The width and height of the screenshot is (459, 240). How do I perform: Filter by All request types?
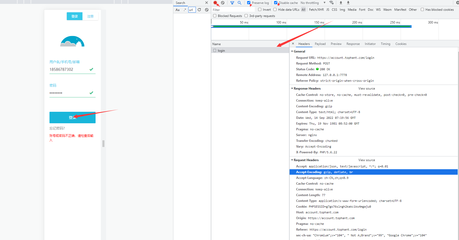click(303, 10)
